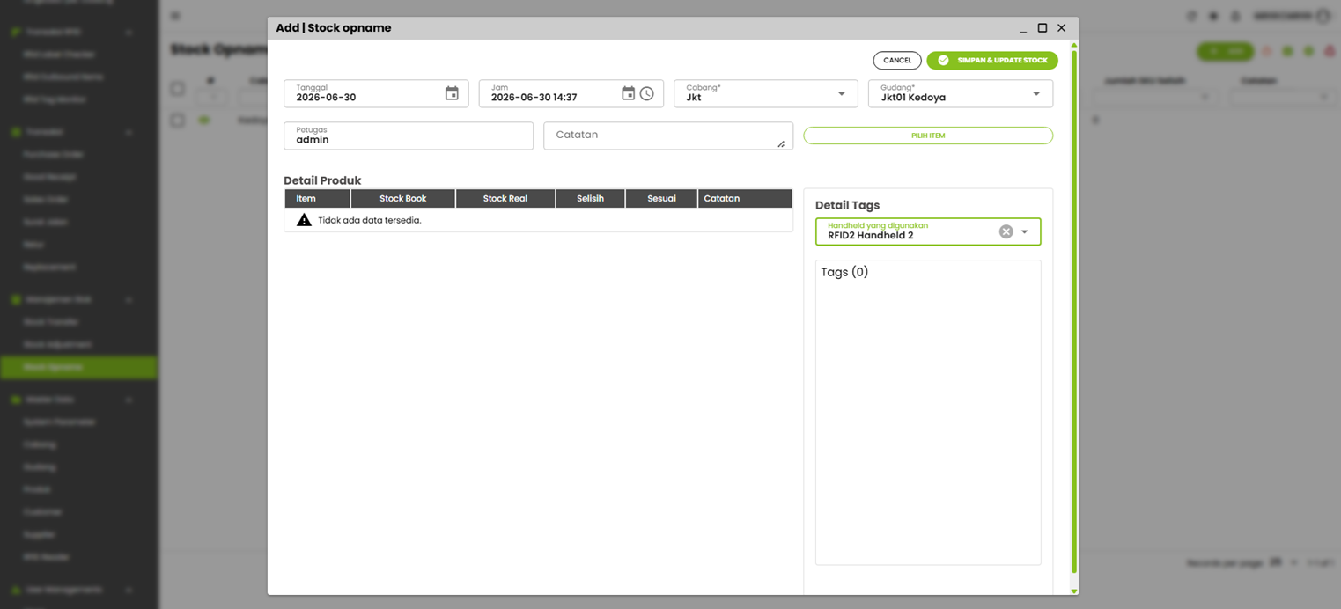Open the Handheld yang digunakan dropdown arrow
This screenshot has height=609, width=1341.
[x=1025, y=232]
